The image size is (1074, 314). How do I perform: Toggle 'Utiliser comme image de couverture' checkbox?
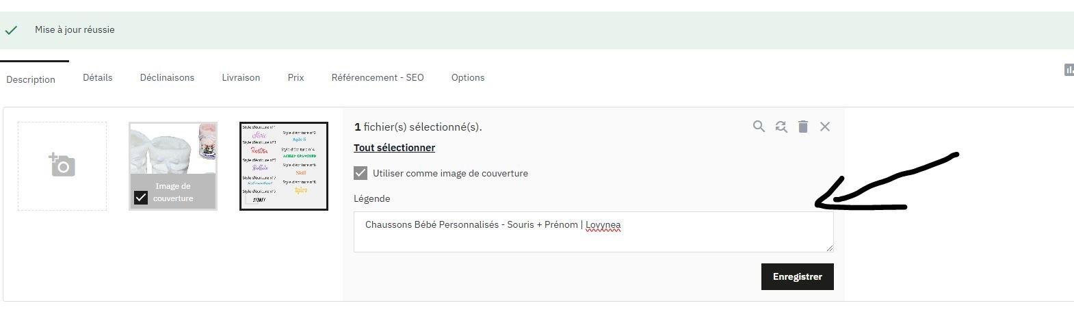tap(361, 173)
